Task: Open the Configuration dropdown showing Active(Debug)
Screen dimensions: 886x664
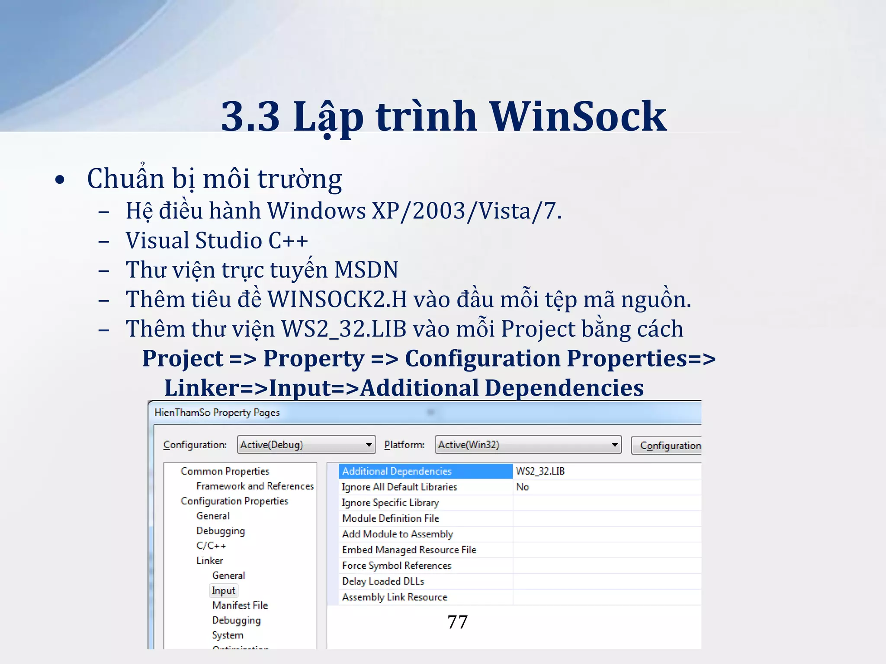Action: (306, 444)
